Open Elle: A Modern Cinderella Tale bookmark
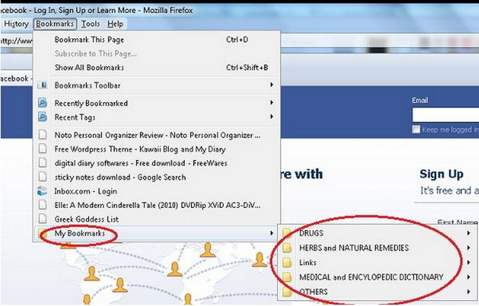Viewport: 479px width, 306px height. 157,205
